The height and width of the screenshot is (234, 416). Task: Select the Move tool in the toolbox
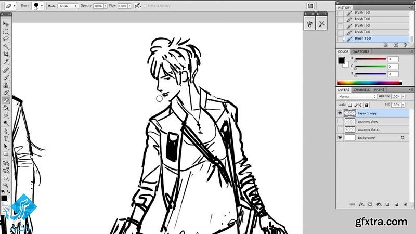tap(6, 24)
